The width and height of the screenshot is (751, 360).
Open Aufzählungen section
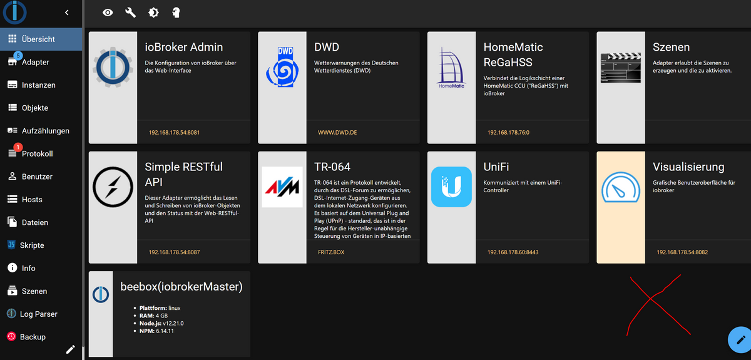click(41, 131)
